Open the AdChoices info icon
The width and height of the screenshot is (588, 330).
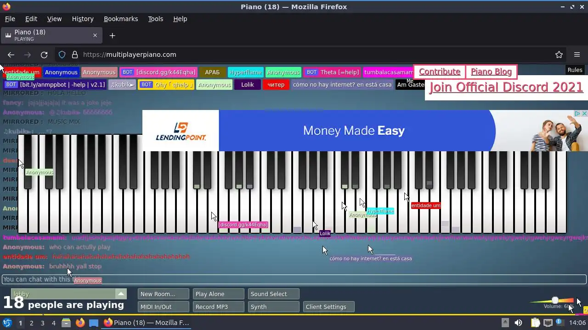[578, 113]
